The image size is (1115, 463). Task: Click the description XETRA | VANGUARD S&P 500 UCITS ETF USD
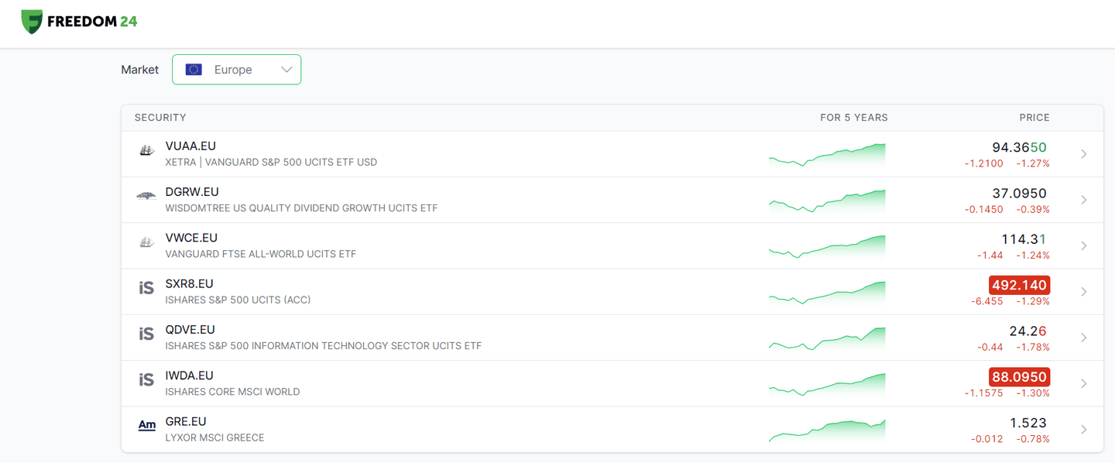tap(271, 163)
